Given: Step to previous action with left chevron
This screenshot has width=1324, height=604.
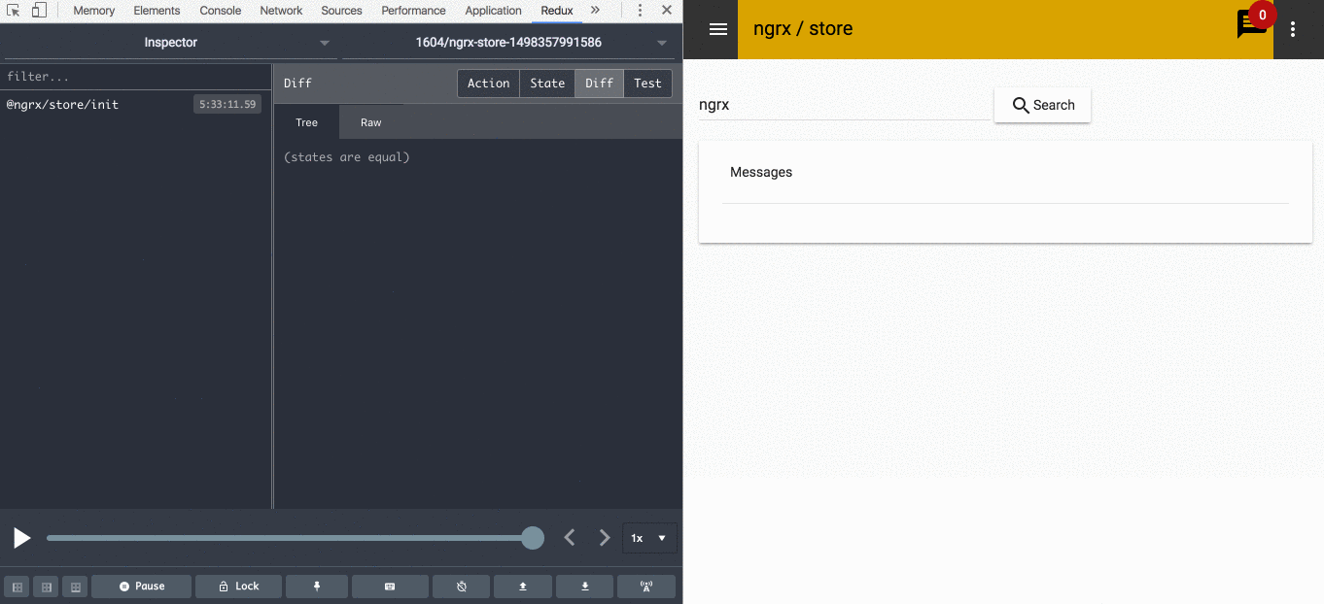Looking at the screenshot, I should click(571, 537).
